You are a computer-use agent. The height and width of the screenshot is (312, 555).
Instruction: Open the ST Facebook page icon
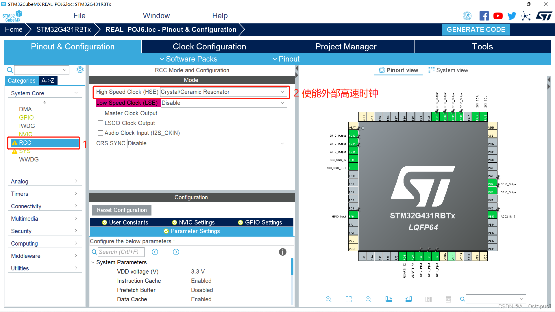coord(484,16)
